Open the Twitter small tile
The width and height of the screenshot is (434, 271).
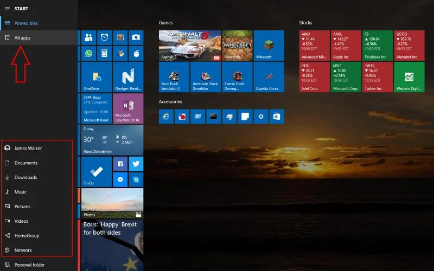136,164
